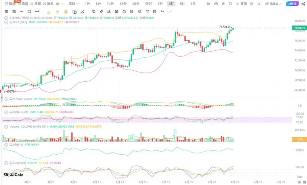Select the 8时 timeframe

pos(182,4)
